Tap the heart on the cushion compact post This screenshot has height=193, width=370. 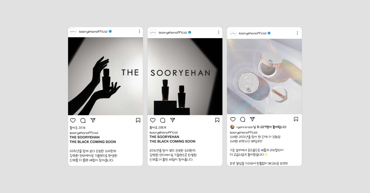(233, 119)
